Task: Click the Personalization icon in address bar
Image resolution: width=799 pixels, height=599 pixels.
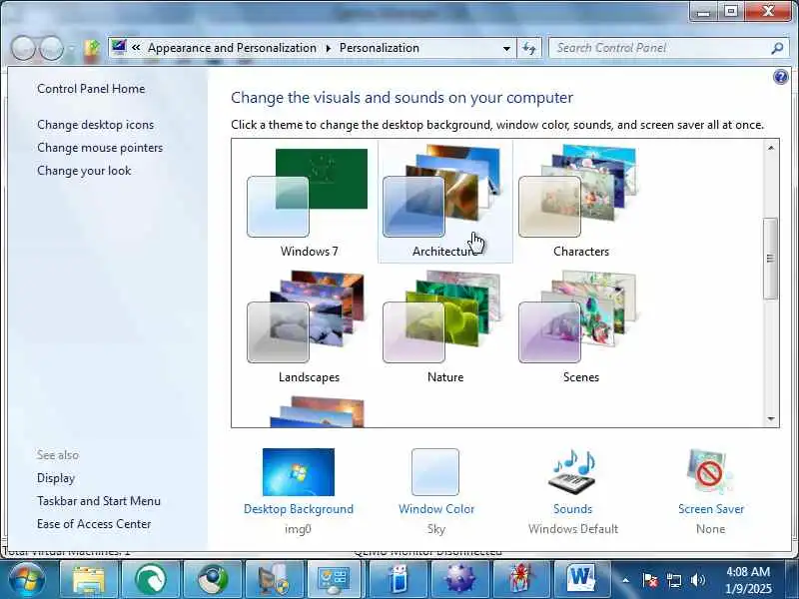Action: [119, 47]
